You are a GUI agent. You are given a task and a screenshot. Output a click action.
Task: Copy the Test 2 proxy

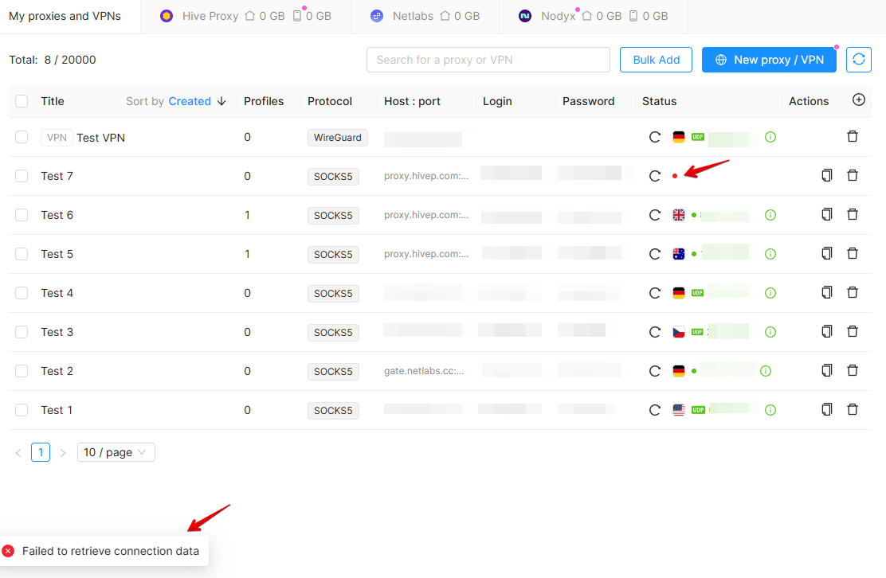tap(827, 369)
